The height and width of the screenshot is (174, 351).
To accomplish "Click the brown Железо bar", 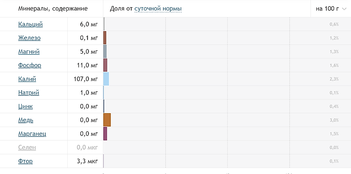I will pyautogui.click(x=105, y=38).
